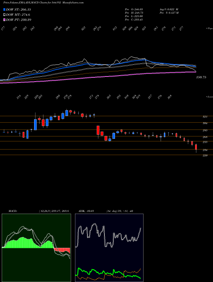Click the '(14 day) 59, +11, -40' ADX parameters
The height and width of the screenshot is (282, 213).
[119, 211]
